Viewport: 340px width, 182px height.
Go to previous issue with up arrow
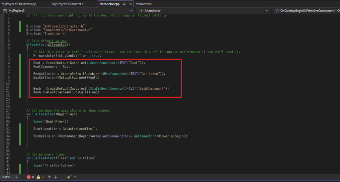point(49,177)
